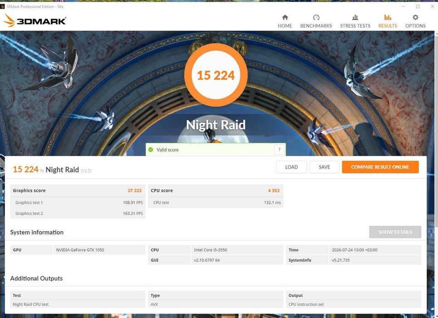Select the RESULTS tab label
Screen dimensions: 438x318
[x=388, y=26]
